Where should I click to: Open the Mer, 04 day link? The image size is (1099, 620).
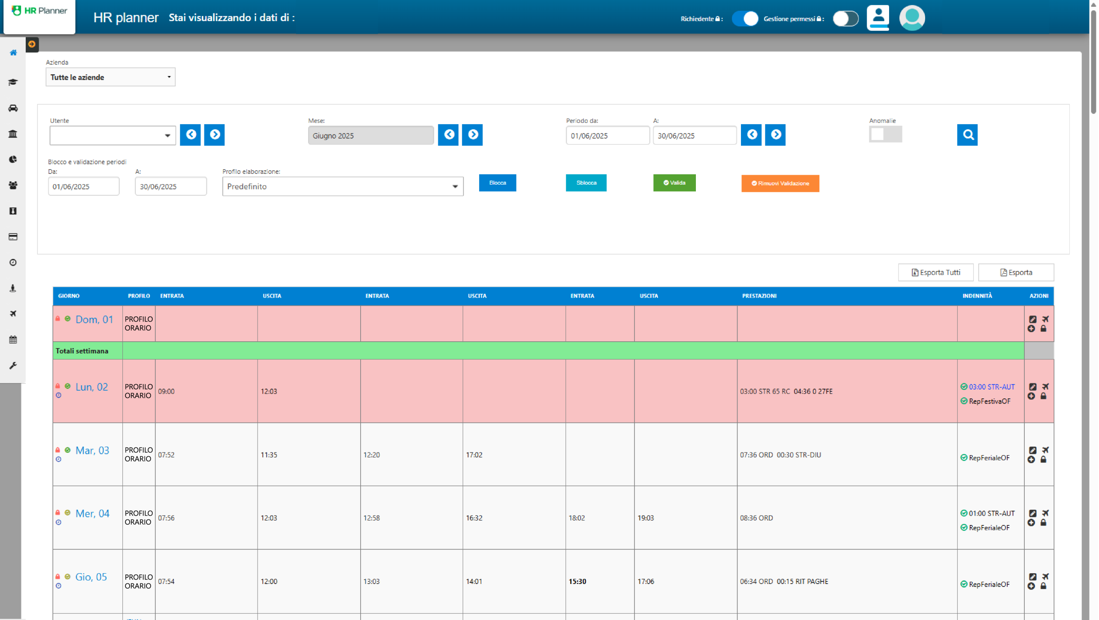(92, 514)
